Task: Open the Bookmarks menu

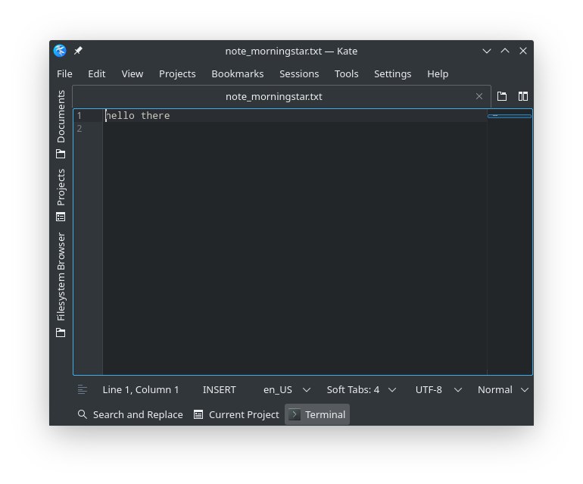Action: (x=237, y=73)
